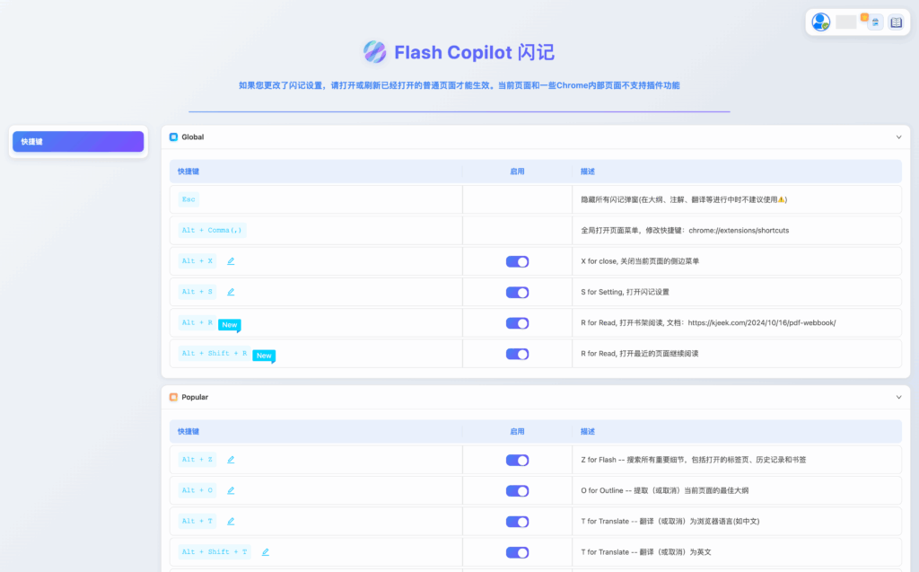Click the Popular section title
Viewport: 919px width, 572px height.
(195, 397)
